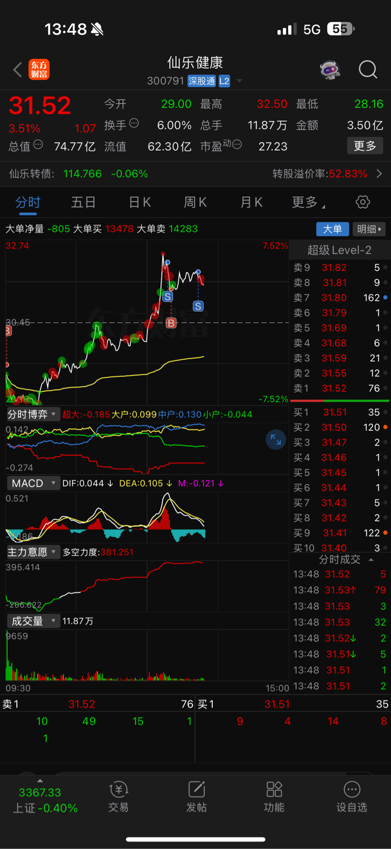Tap the back arrow at top left

[x=18, y=70]
